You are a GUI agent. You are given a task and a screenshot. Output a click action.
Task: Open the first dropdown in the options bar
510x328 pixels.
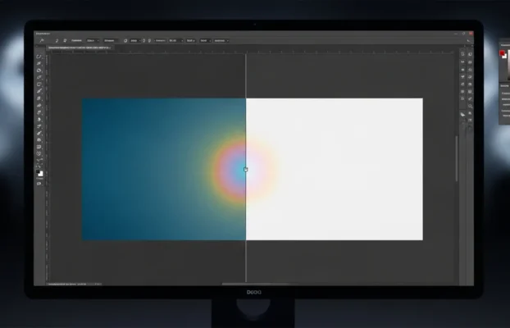pos(93,41)
